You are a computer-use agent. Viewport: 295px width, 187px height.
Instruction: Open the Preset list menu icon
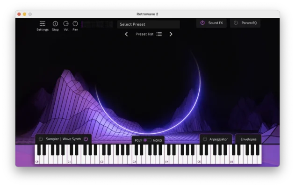point(159,34)
